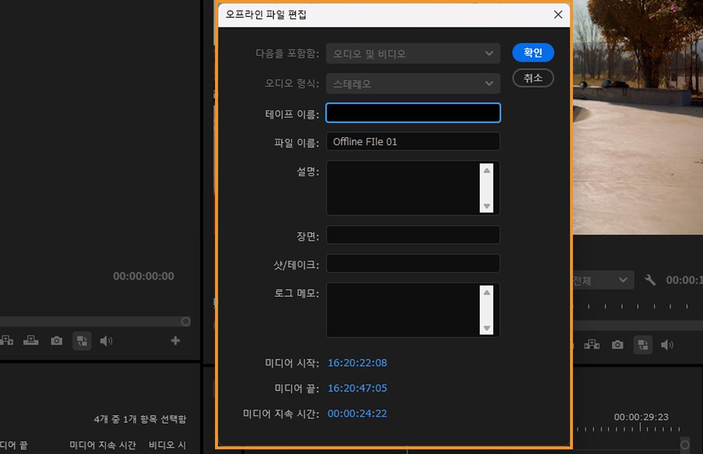Image resolution: width=703 pixels, height=454 pixels.
Task: Click inside the 로그 메모 text area
Action: [x=403, y=310]
